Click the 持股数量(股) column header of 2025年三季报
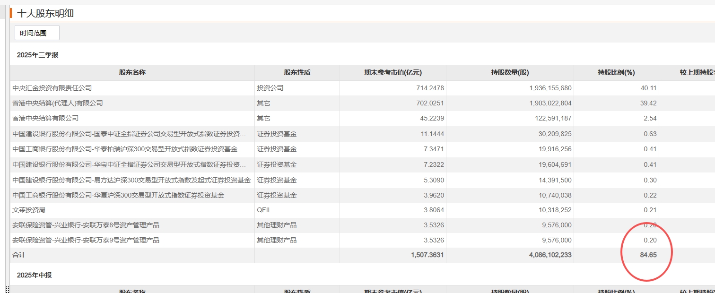This screenshot has width=715, height=293. click(x=510, y=73)
